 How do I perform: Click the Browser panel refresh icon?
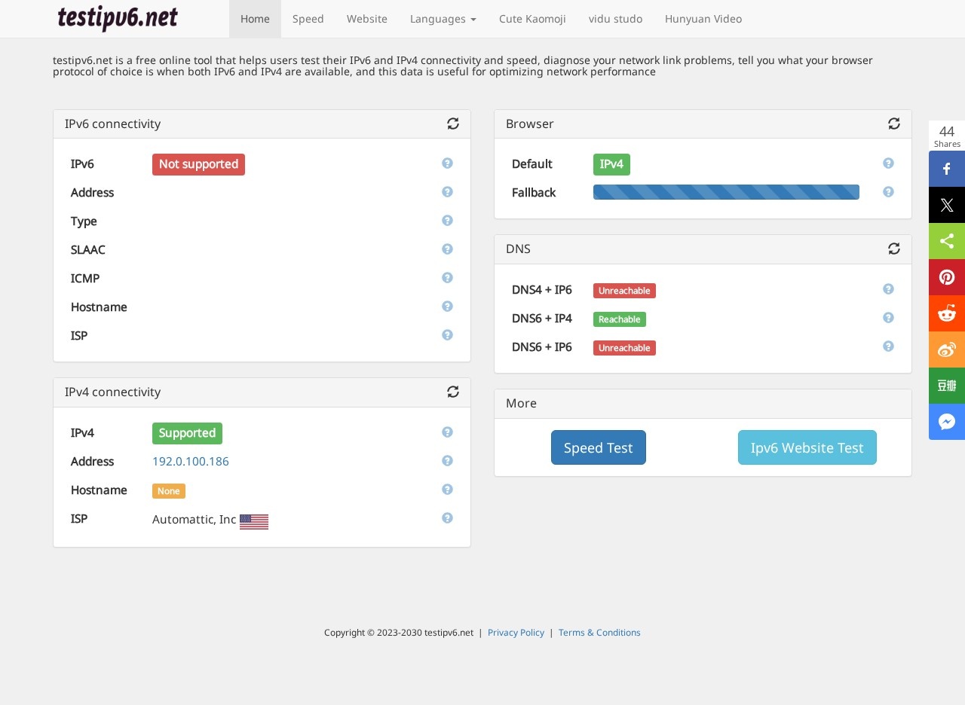894,124
